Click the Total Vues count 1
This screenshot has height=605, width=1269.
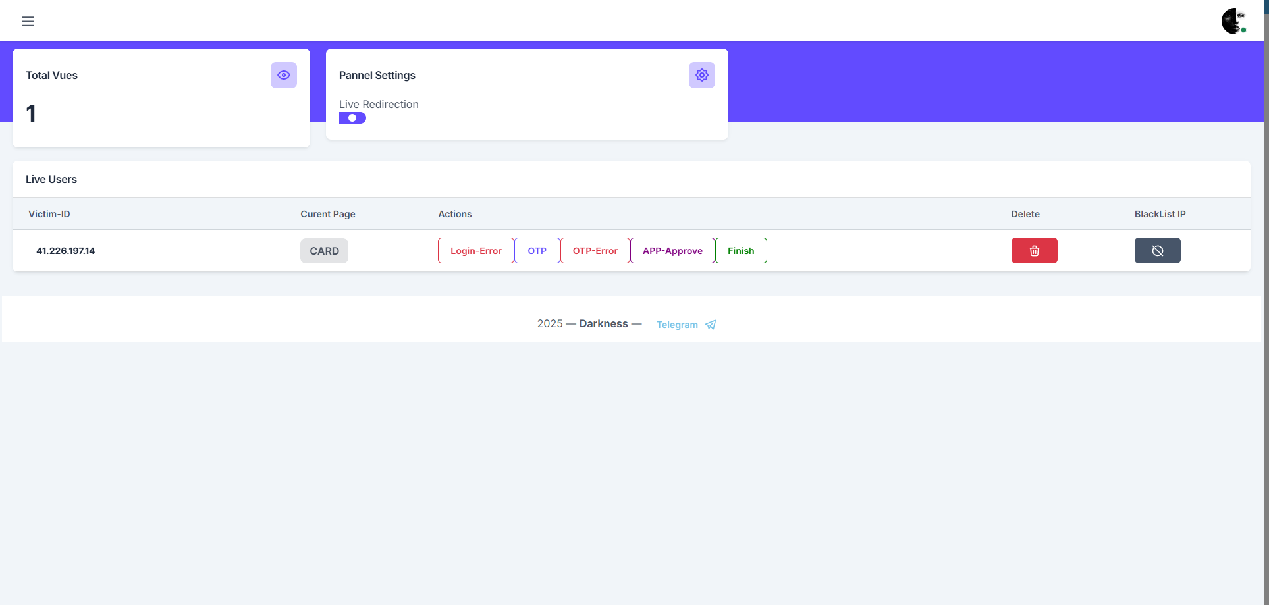tap(31, 114)
